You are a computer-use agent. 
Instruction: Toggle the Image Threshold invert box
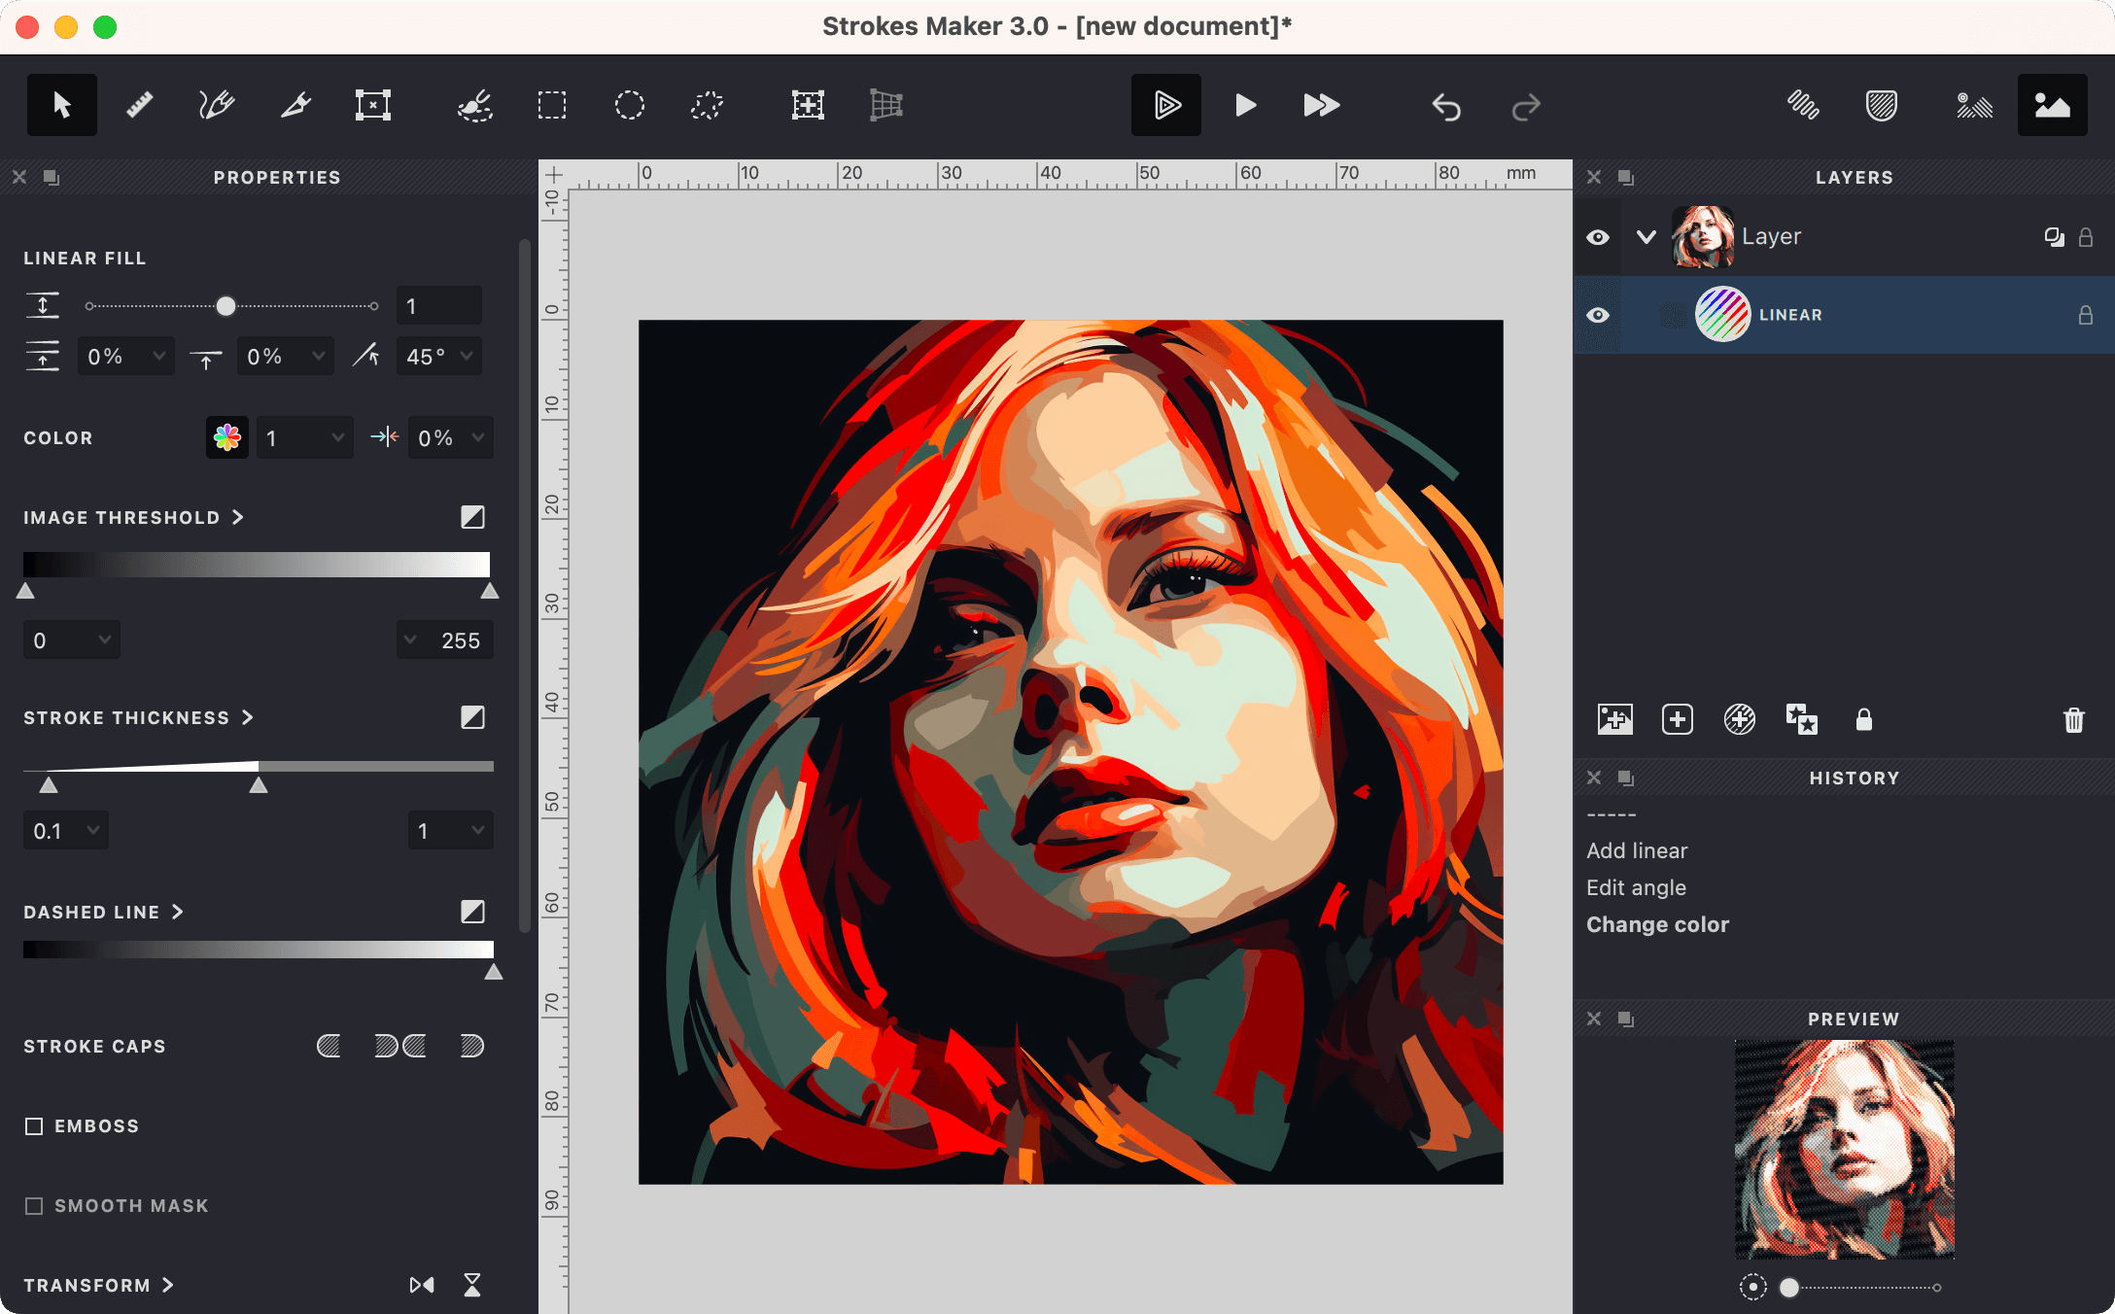point(472,517)
